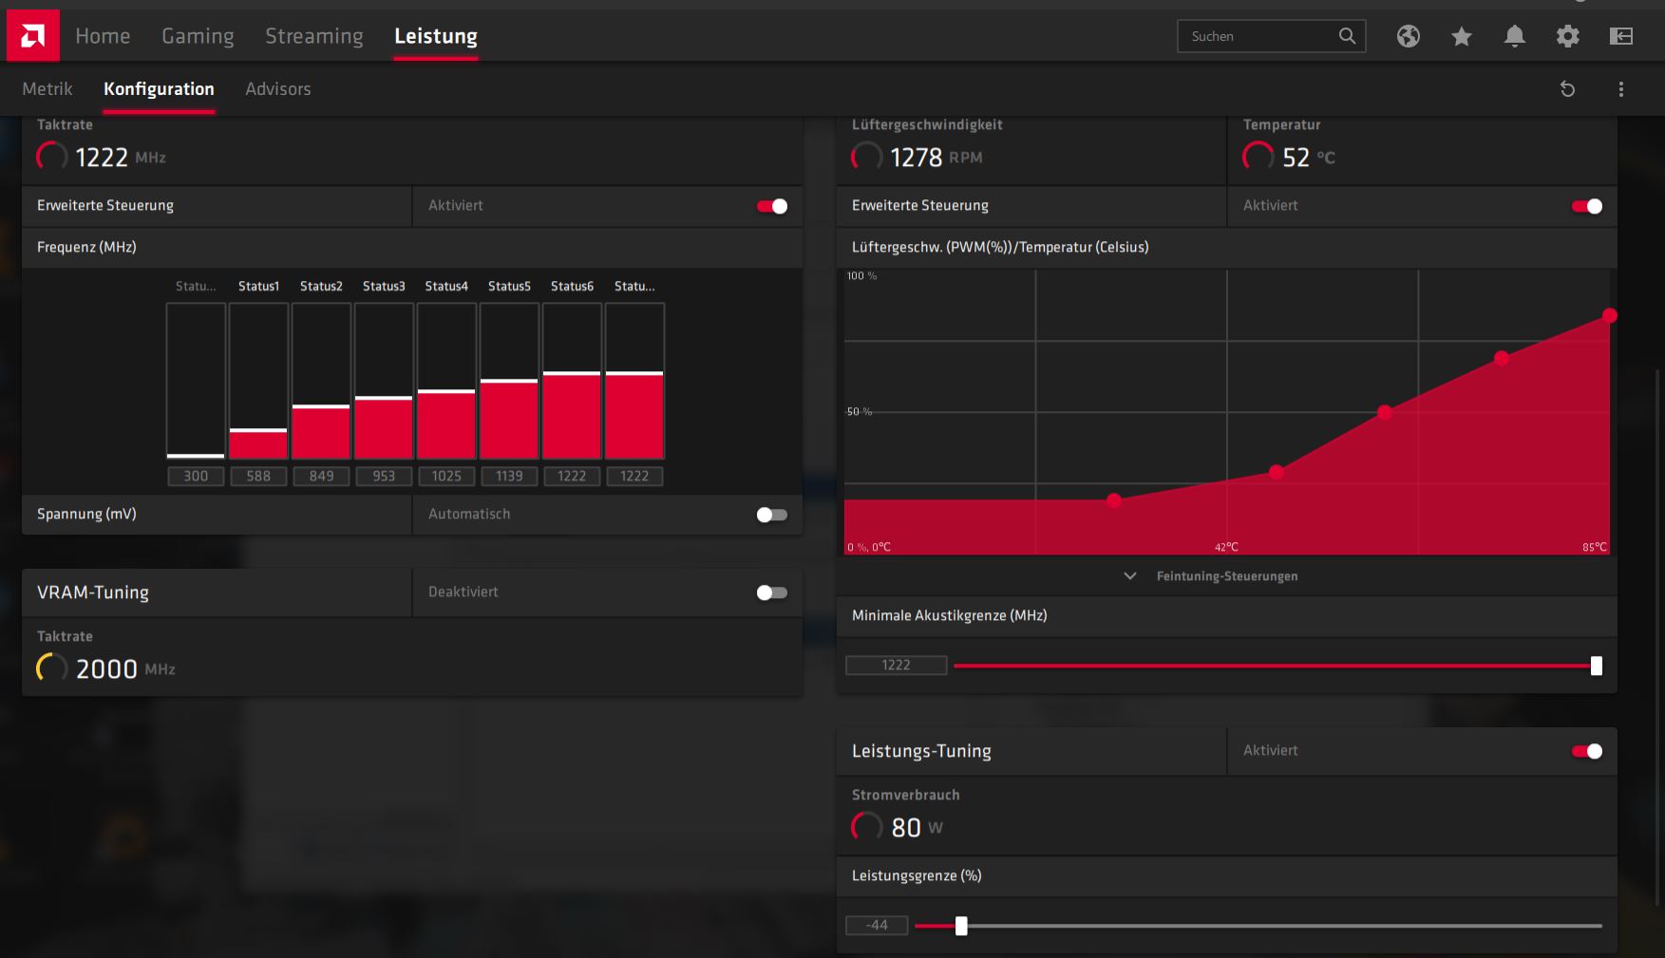Disable Erweiterte Steuerung for frequency
This screenshot has height=958, width=1665.
pos(770,206)
